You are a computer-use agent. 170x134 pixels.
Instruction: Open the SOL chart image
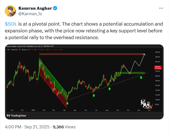tap(84, 82)
